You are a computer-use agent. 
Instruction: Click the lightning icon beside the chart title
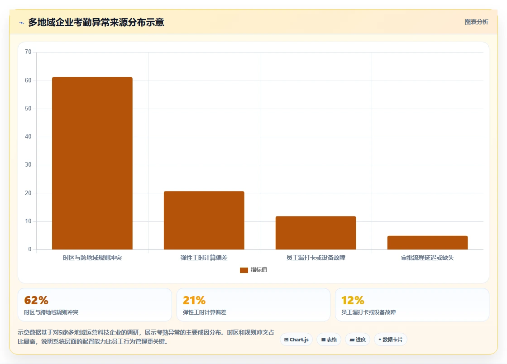click(x=21, y=23)
